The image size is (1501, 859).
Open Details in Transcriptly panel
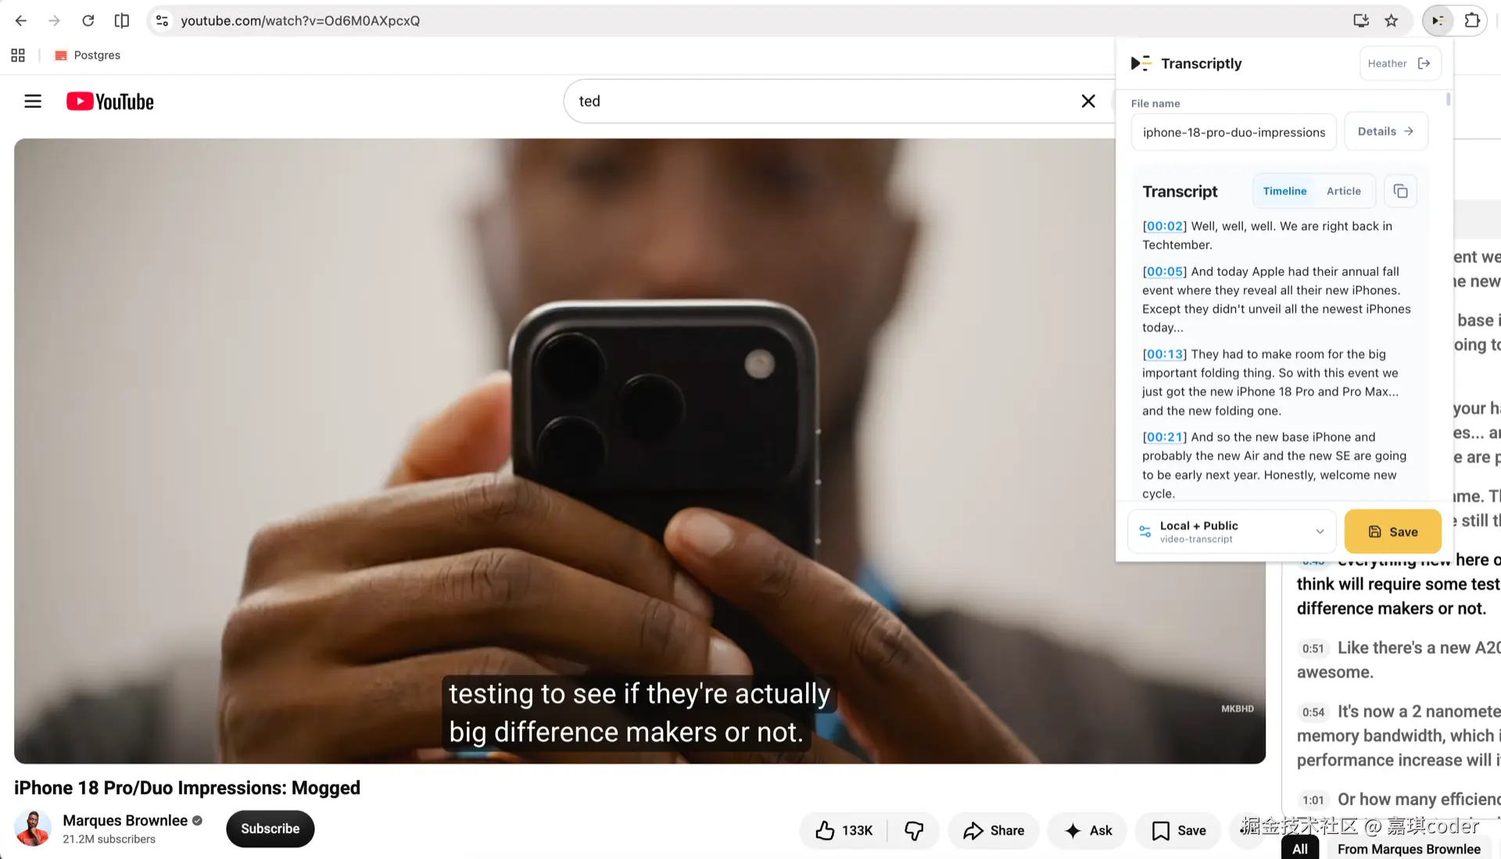pyautogui.click(x=1386, y=131)
